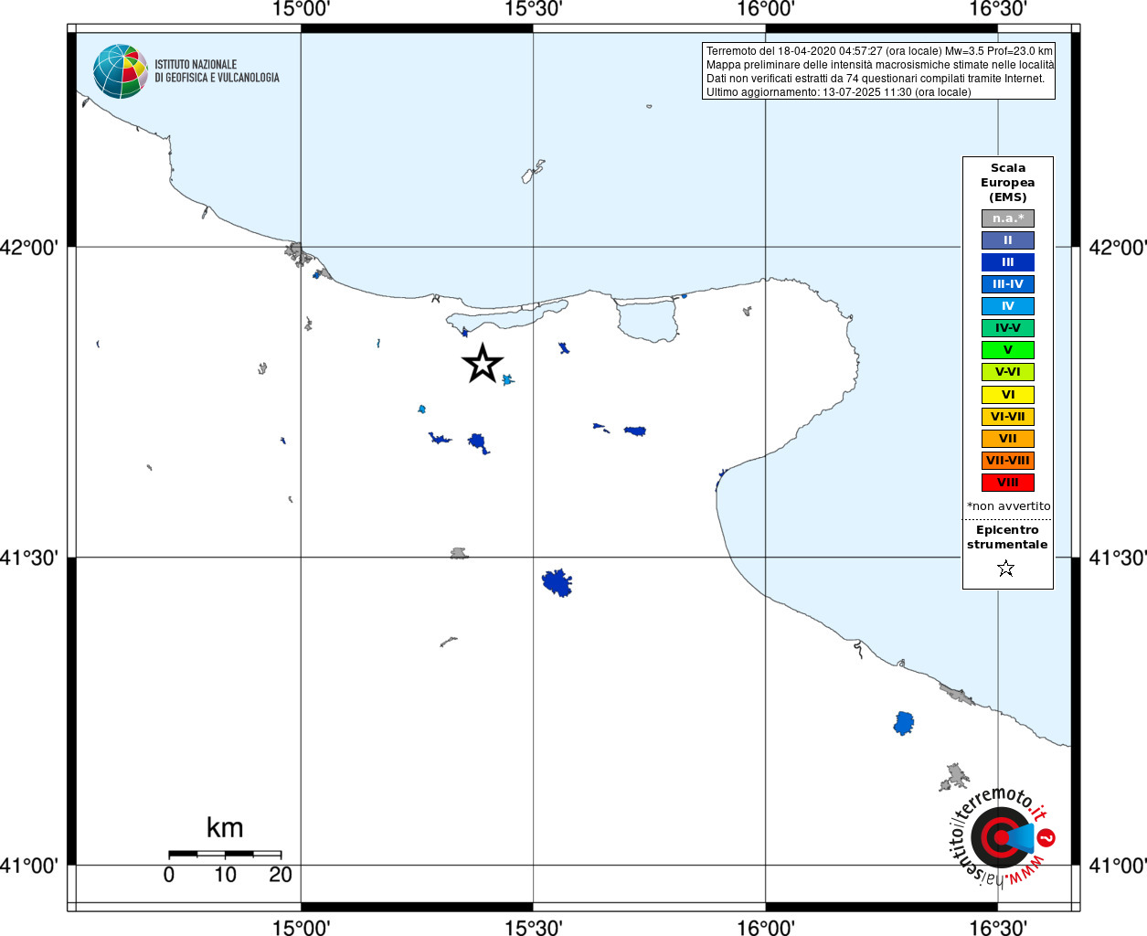Select the intensity II legend swatch
Screen dimensions: 1147x936
(x=1008, y=240)
